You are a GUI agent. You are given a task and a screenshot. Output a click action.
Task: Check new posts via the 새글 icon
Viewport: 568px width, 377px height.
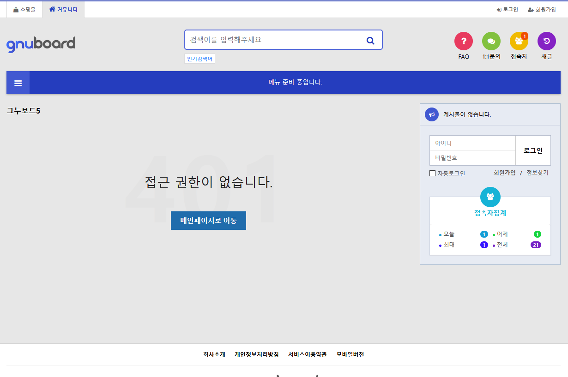tap(547, 41)
